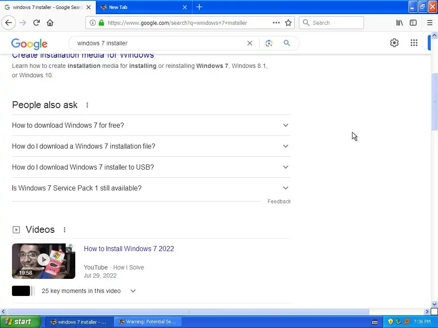Open How to Install Windows 7 2022 link
Viewport: 438px width, 328px height.
coord(129,249)
